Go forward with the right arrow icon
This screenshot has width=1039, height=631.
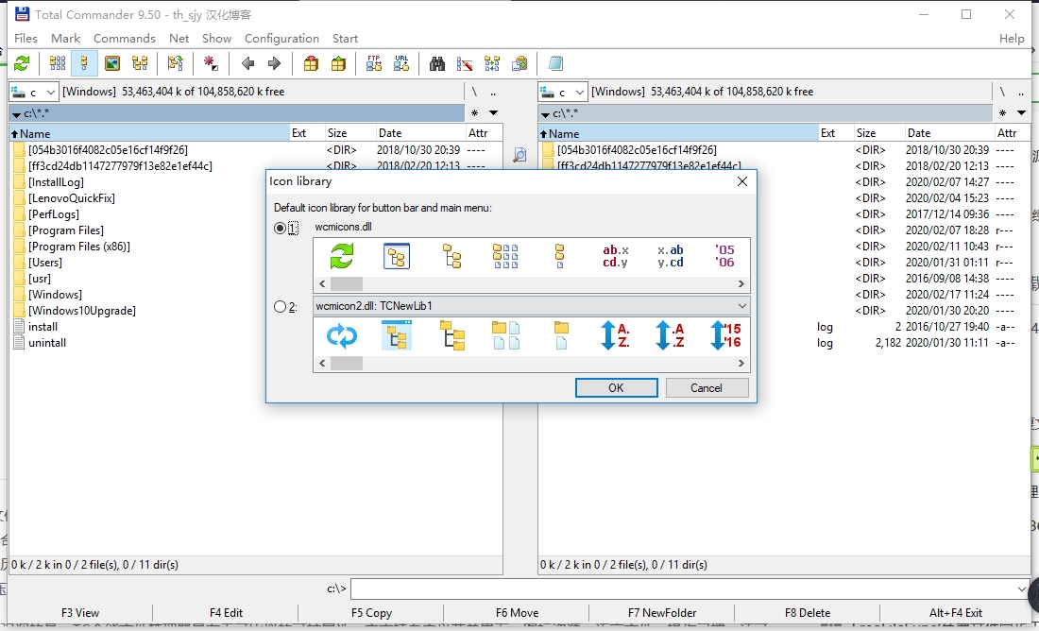(x=274, y=63)
